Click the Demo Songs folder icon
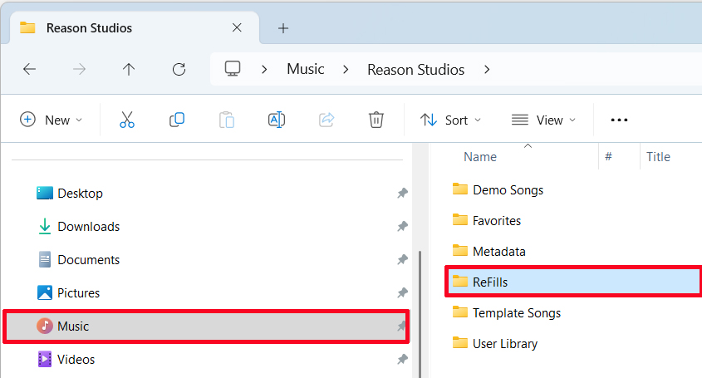The image size is (702, 378). [x=459, y=189]
